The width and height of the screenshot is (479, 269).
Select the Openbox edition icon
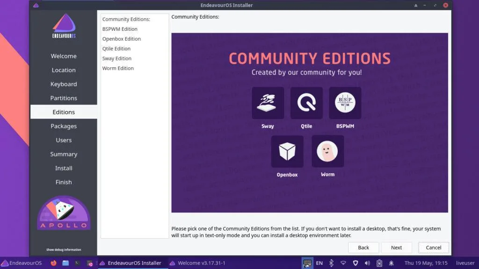pyautogui.click(x=287, y=150)
